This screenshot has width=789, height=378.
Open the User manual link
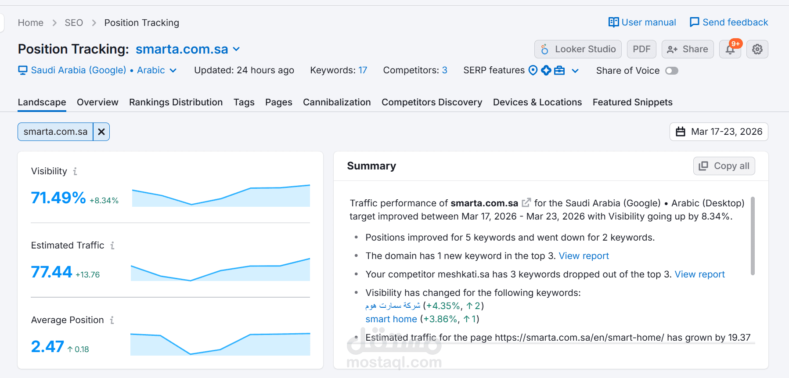click(642, 22)
